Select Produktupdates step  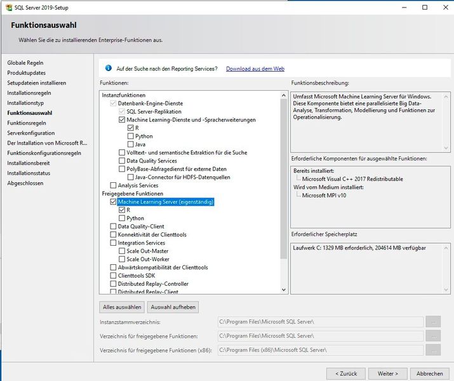point(26,73)
